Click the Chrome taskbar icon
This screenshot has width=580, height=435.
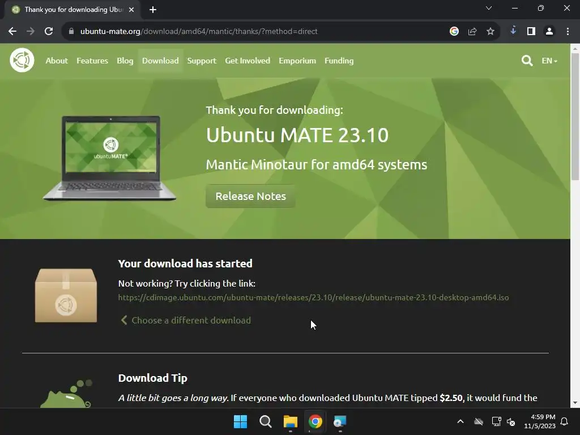click(315, 421)
